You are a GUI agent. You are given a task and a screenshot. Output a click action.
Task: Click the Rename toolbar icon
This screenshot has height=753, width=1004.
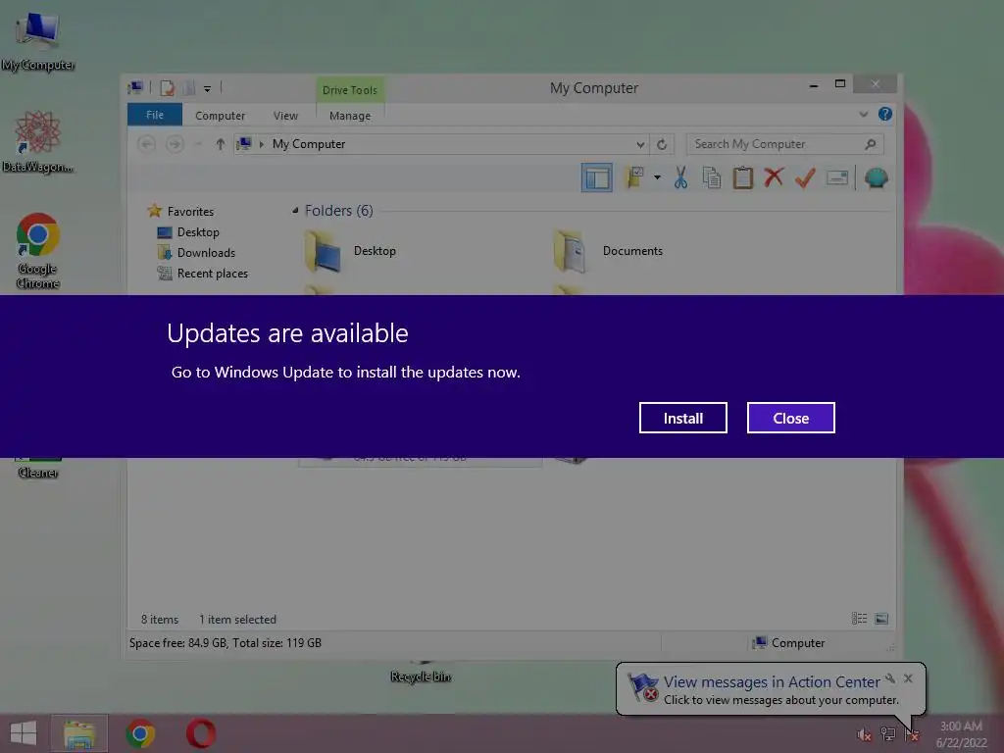pyautogui.click(x=837, y=177)
